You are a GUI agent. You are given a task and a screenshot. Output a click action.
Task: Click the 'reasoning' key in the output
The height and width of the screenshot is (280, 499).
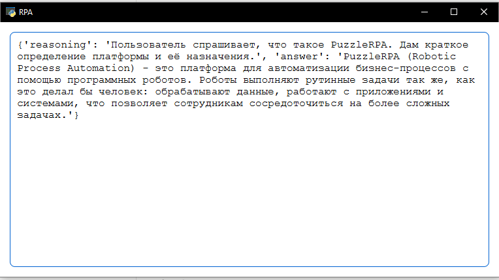point(58,45)
